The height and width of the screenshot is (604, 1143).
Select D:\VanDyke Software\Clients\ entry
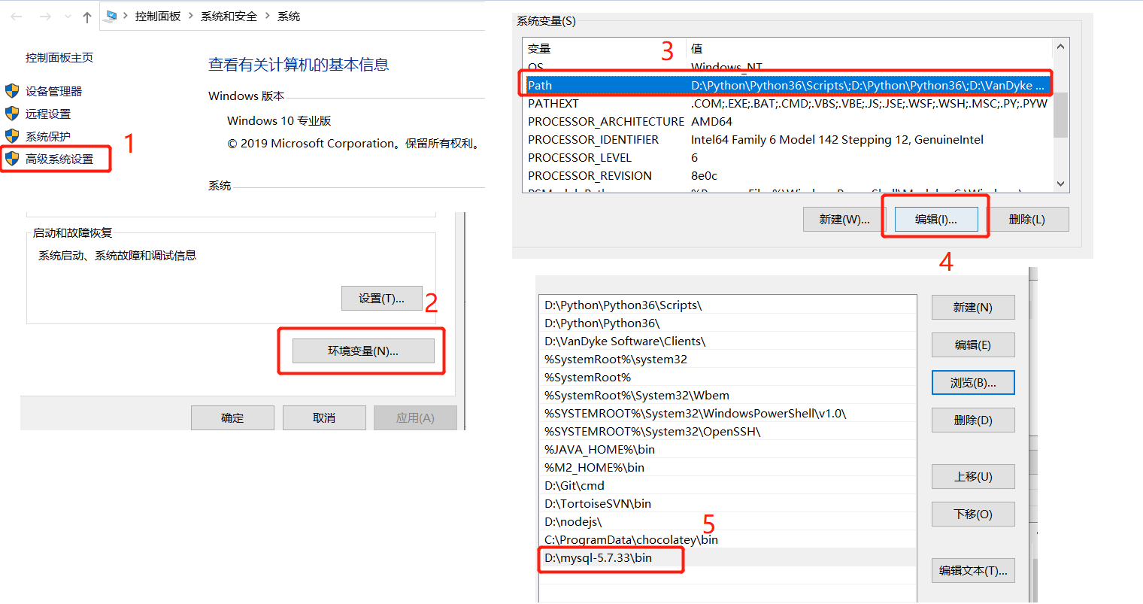[728, 341]
